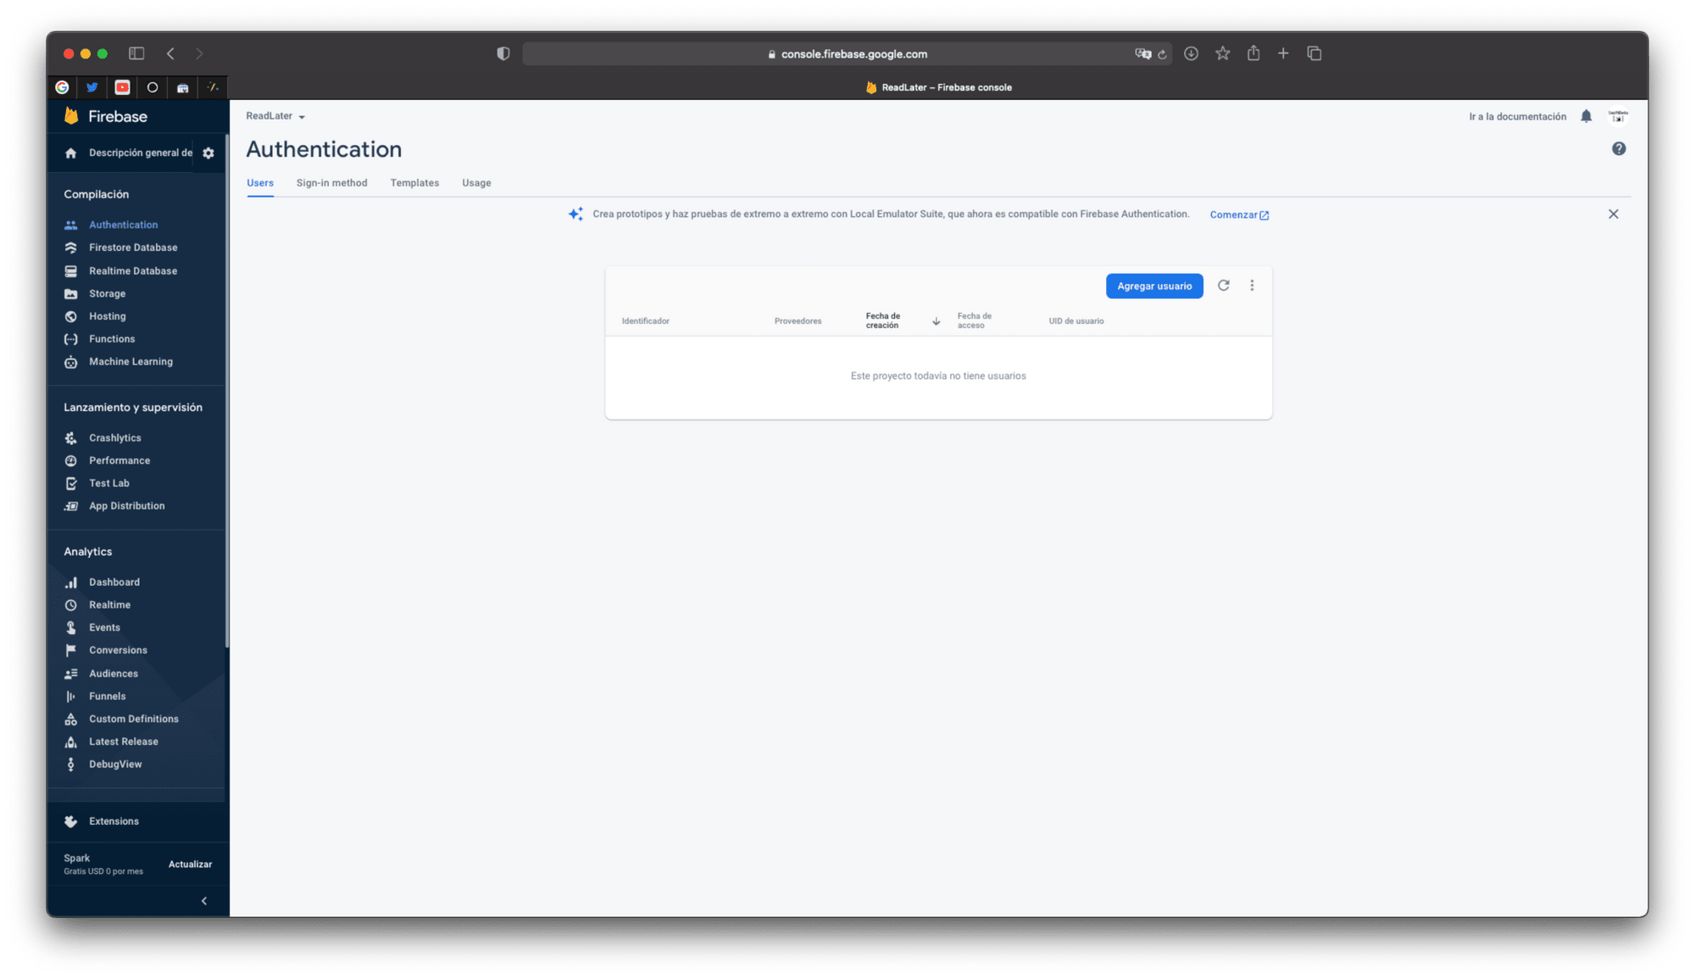Select Machine Learning sidebar item
Viewport: 1695px width, 979px height.
(x=130, y=361)
